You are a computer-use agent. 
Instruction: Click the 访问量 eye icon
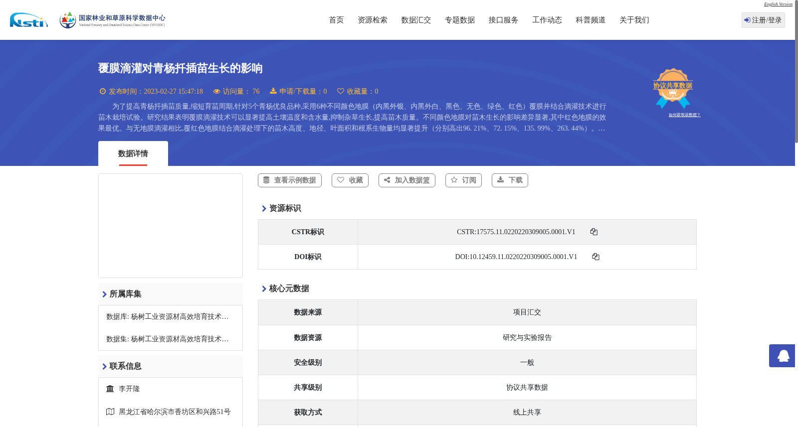pyautogui.click(x=216, y=91)
